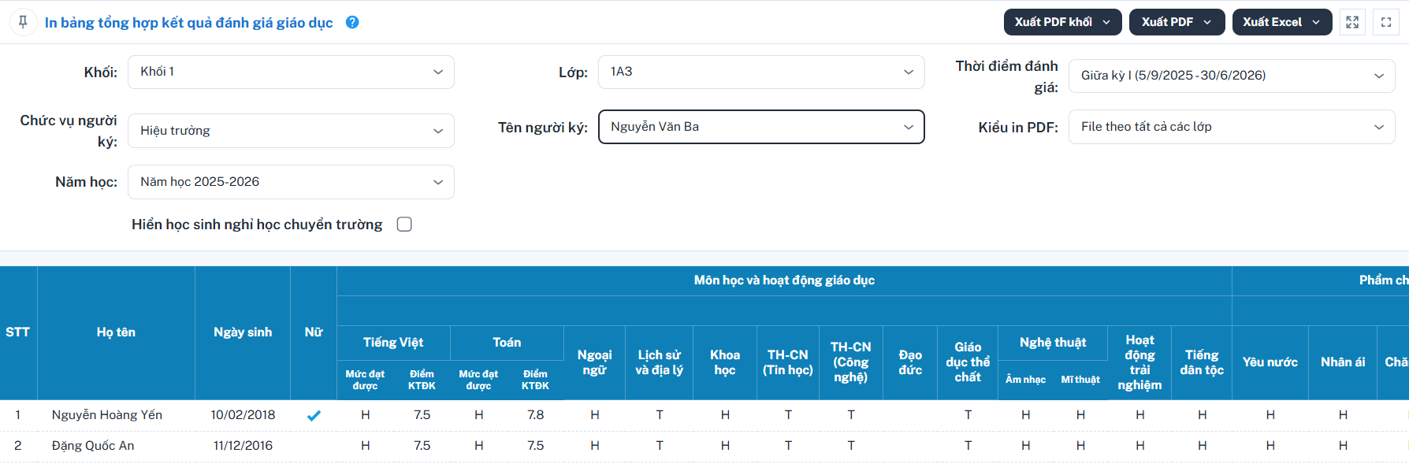
Task: Toggle 'Hiển học sinh nghỉ học chuyển trường' checkbox
Action: 404,225
